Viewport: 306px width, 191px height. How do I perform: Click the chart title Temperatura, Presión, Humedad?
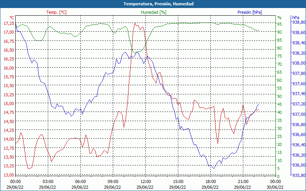pyautogui.click(x=158, y=4)
